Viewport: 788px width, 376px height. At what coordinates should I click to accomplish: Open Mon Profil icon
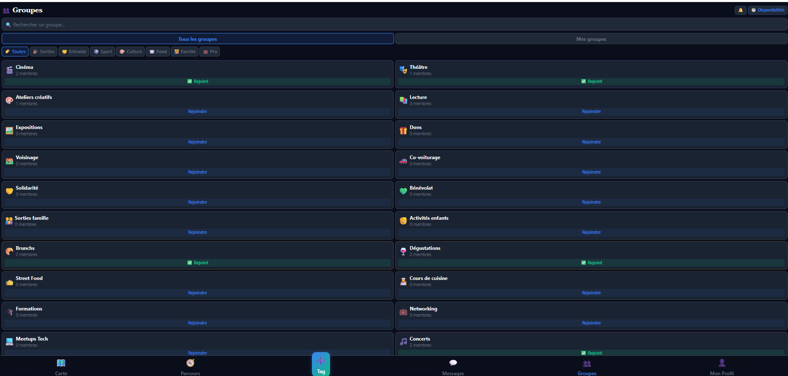point(722,363)
